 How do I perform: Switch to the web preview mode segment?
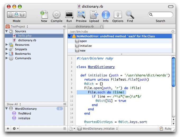pos(16,15)
